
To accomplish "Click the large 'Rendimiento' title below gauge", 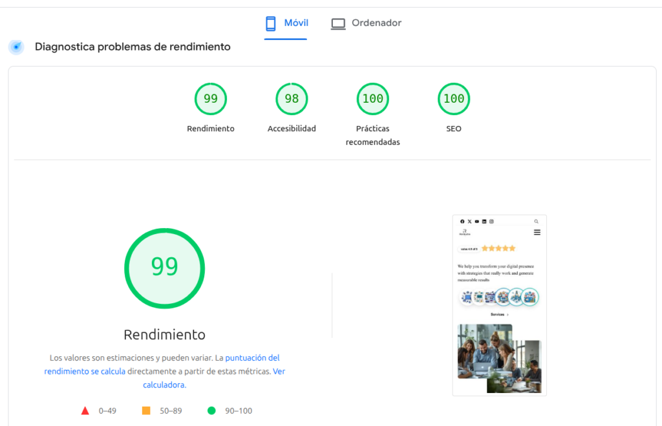I will (x=165, y=334).
